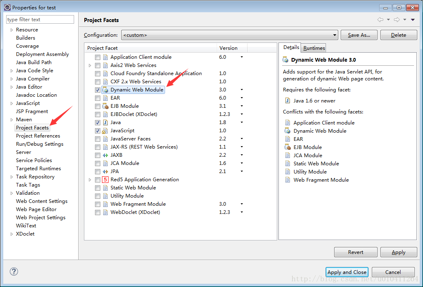Select Web Project Settings in sidebar
423x287 pixels.
coord(41,217)
